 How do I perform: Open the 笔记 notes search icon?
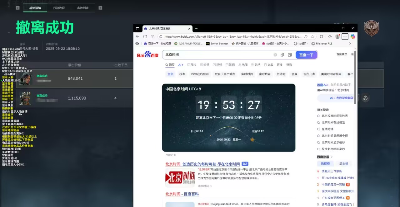point(227,65)
